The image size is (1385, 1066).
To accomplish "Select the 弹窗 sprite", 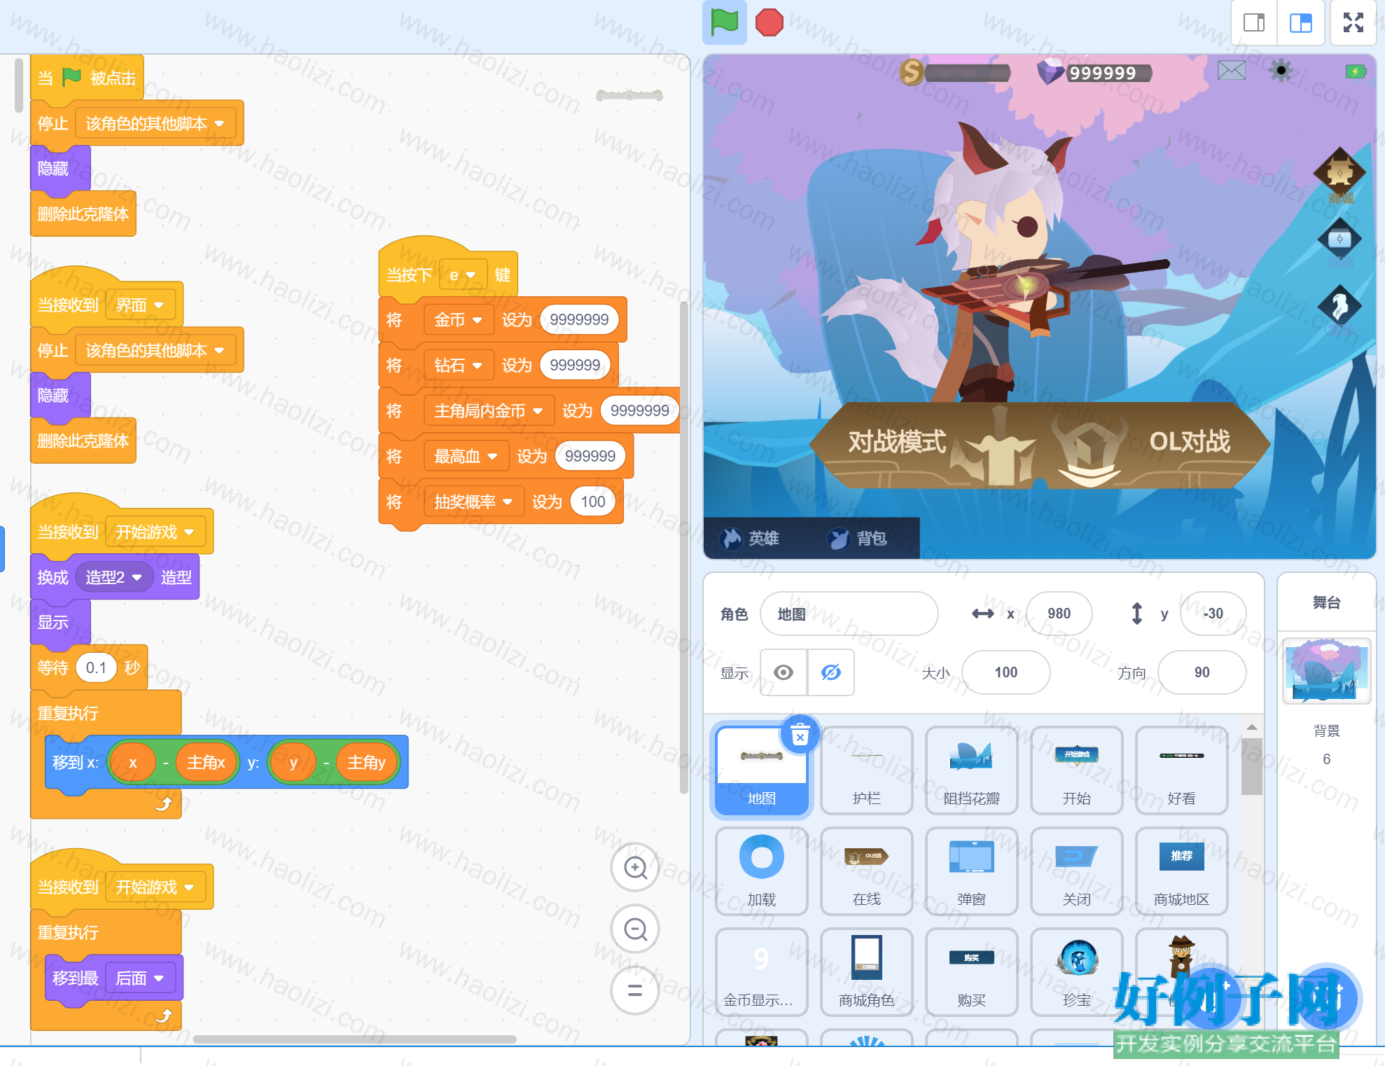I will click(971, 871).
